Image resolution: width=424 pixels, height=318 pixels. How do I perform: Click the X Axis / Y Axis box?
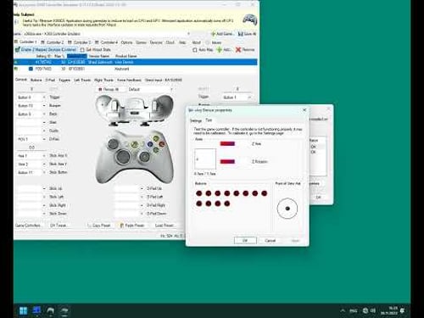pyautogui.click(x=205, y=159)
